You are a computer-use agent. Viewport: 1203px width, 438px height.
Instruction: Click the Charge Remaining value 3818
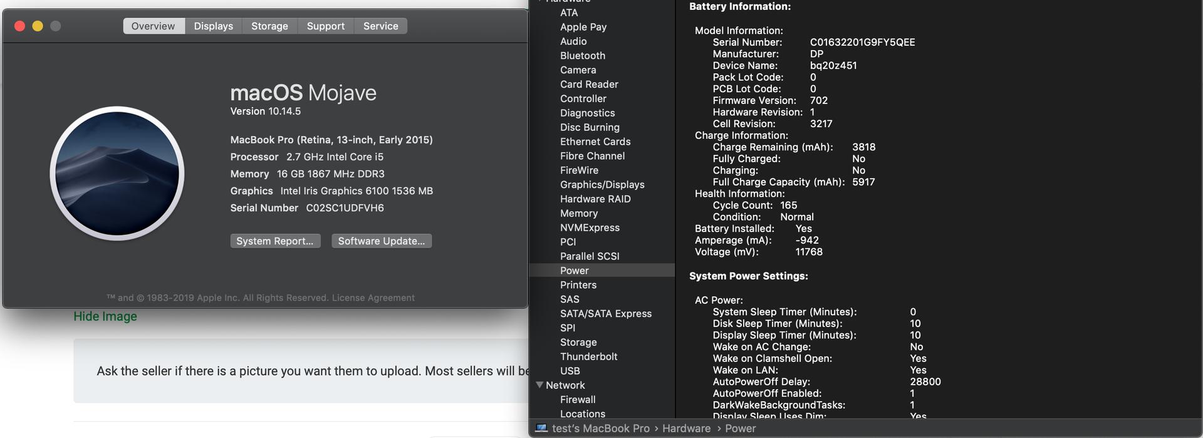pyautogui.click(x=863, y=147)
